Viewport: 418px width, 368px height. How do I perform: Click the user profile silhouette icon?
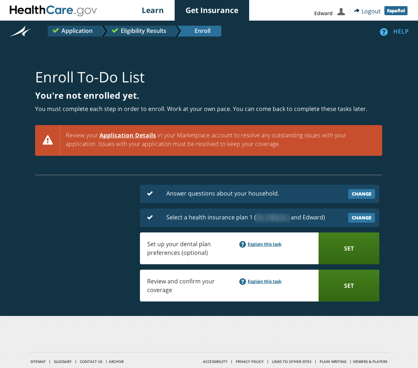341,12
